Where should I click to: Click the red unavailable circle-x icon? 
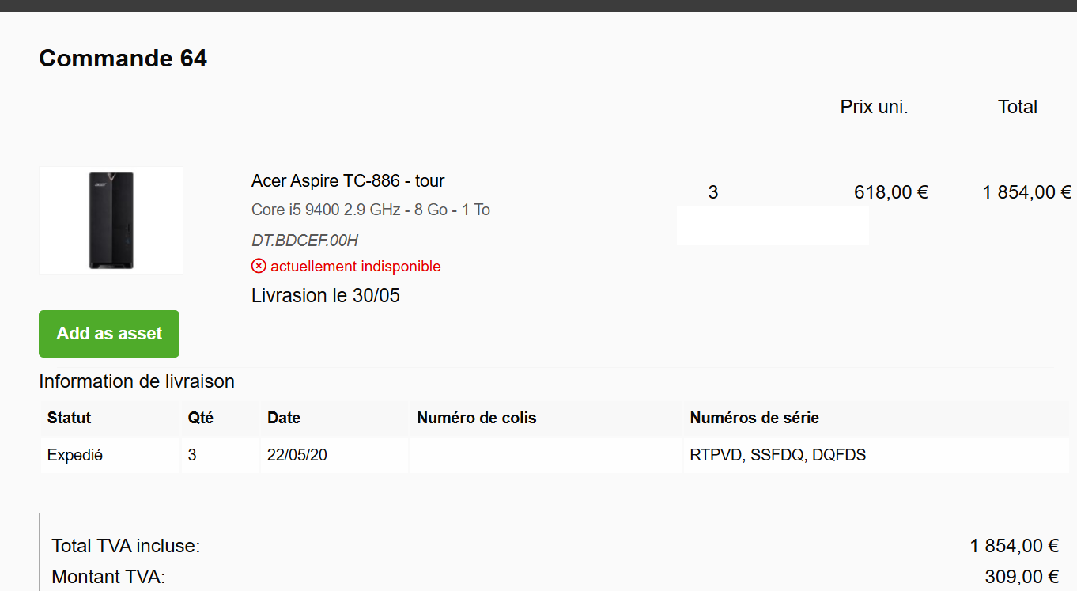(259, 267)
